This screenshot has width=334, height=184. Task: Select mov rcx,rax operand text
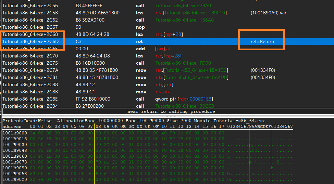[162, 92]
